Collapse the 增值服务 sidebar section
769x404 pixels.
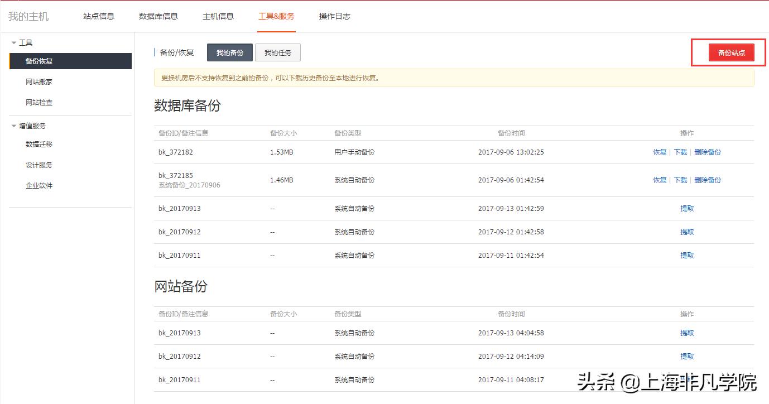31,125
